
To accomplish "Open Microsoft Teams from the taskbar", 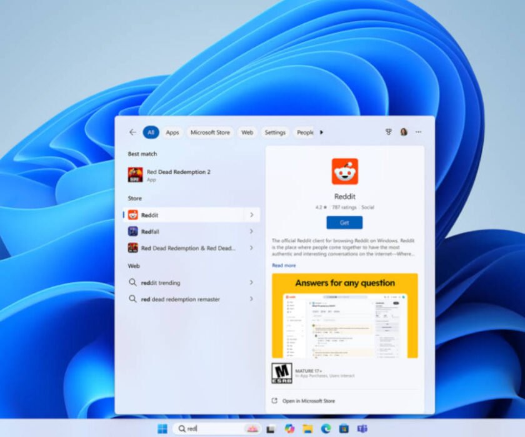I will (x=362, y=429).
